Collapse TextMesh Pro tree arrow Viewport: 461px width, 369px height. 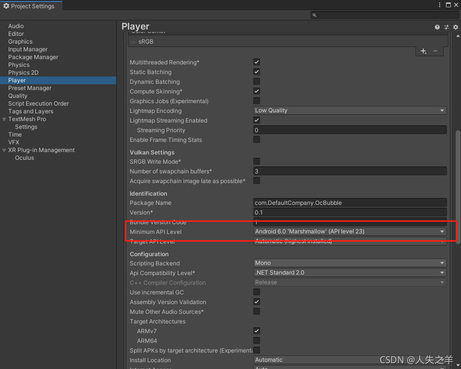click(x=4, y=120)
